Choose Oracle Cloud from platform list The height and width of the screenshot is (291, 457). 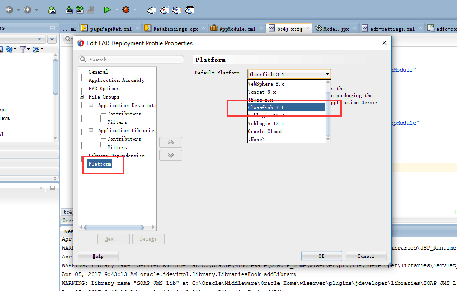[286, 131]
